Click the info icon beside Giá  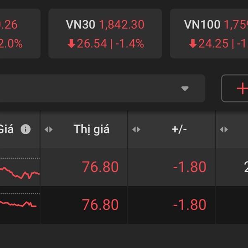pos(26,129)
